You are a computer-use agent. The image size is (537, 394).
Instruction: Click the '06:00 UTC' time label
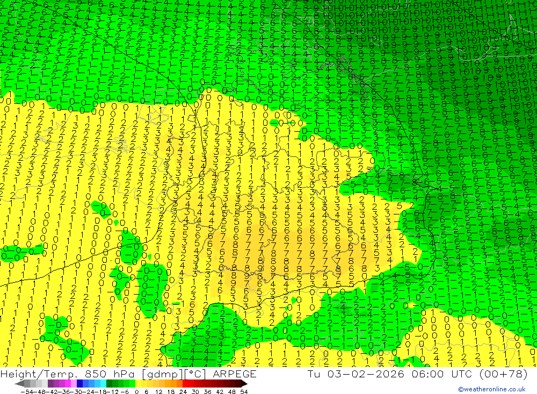[442, 374]
